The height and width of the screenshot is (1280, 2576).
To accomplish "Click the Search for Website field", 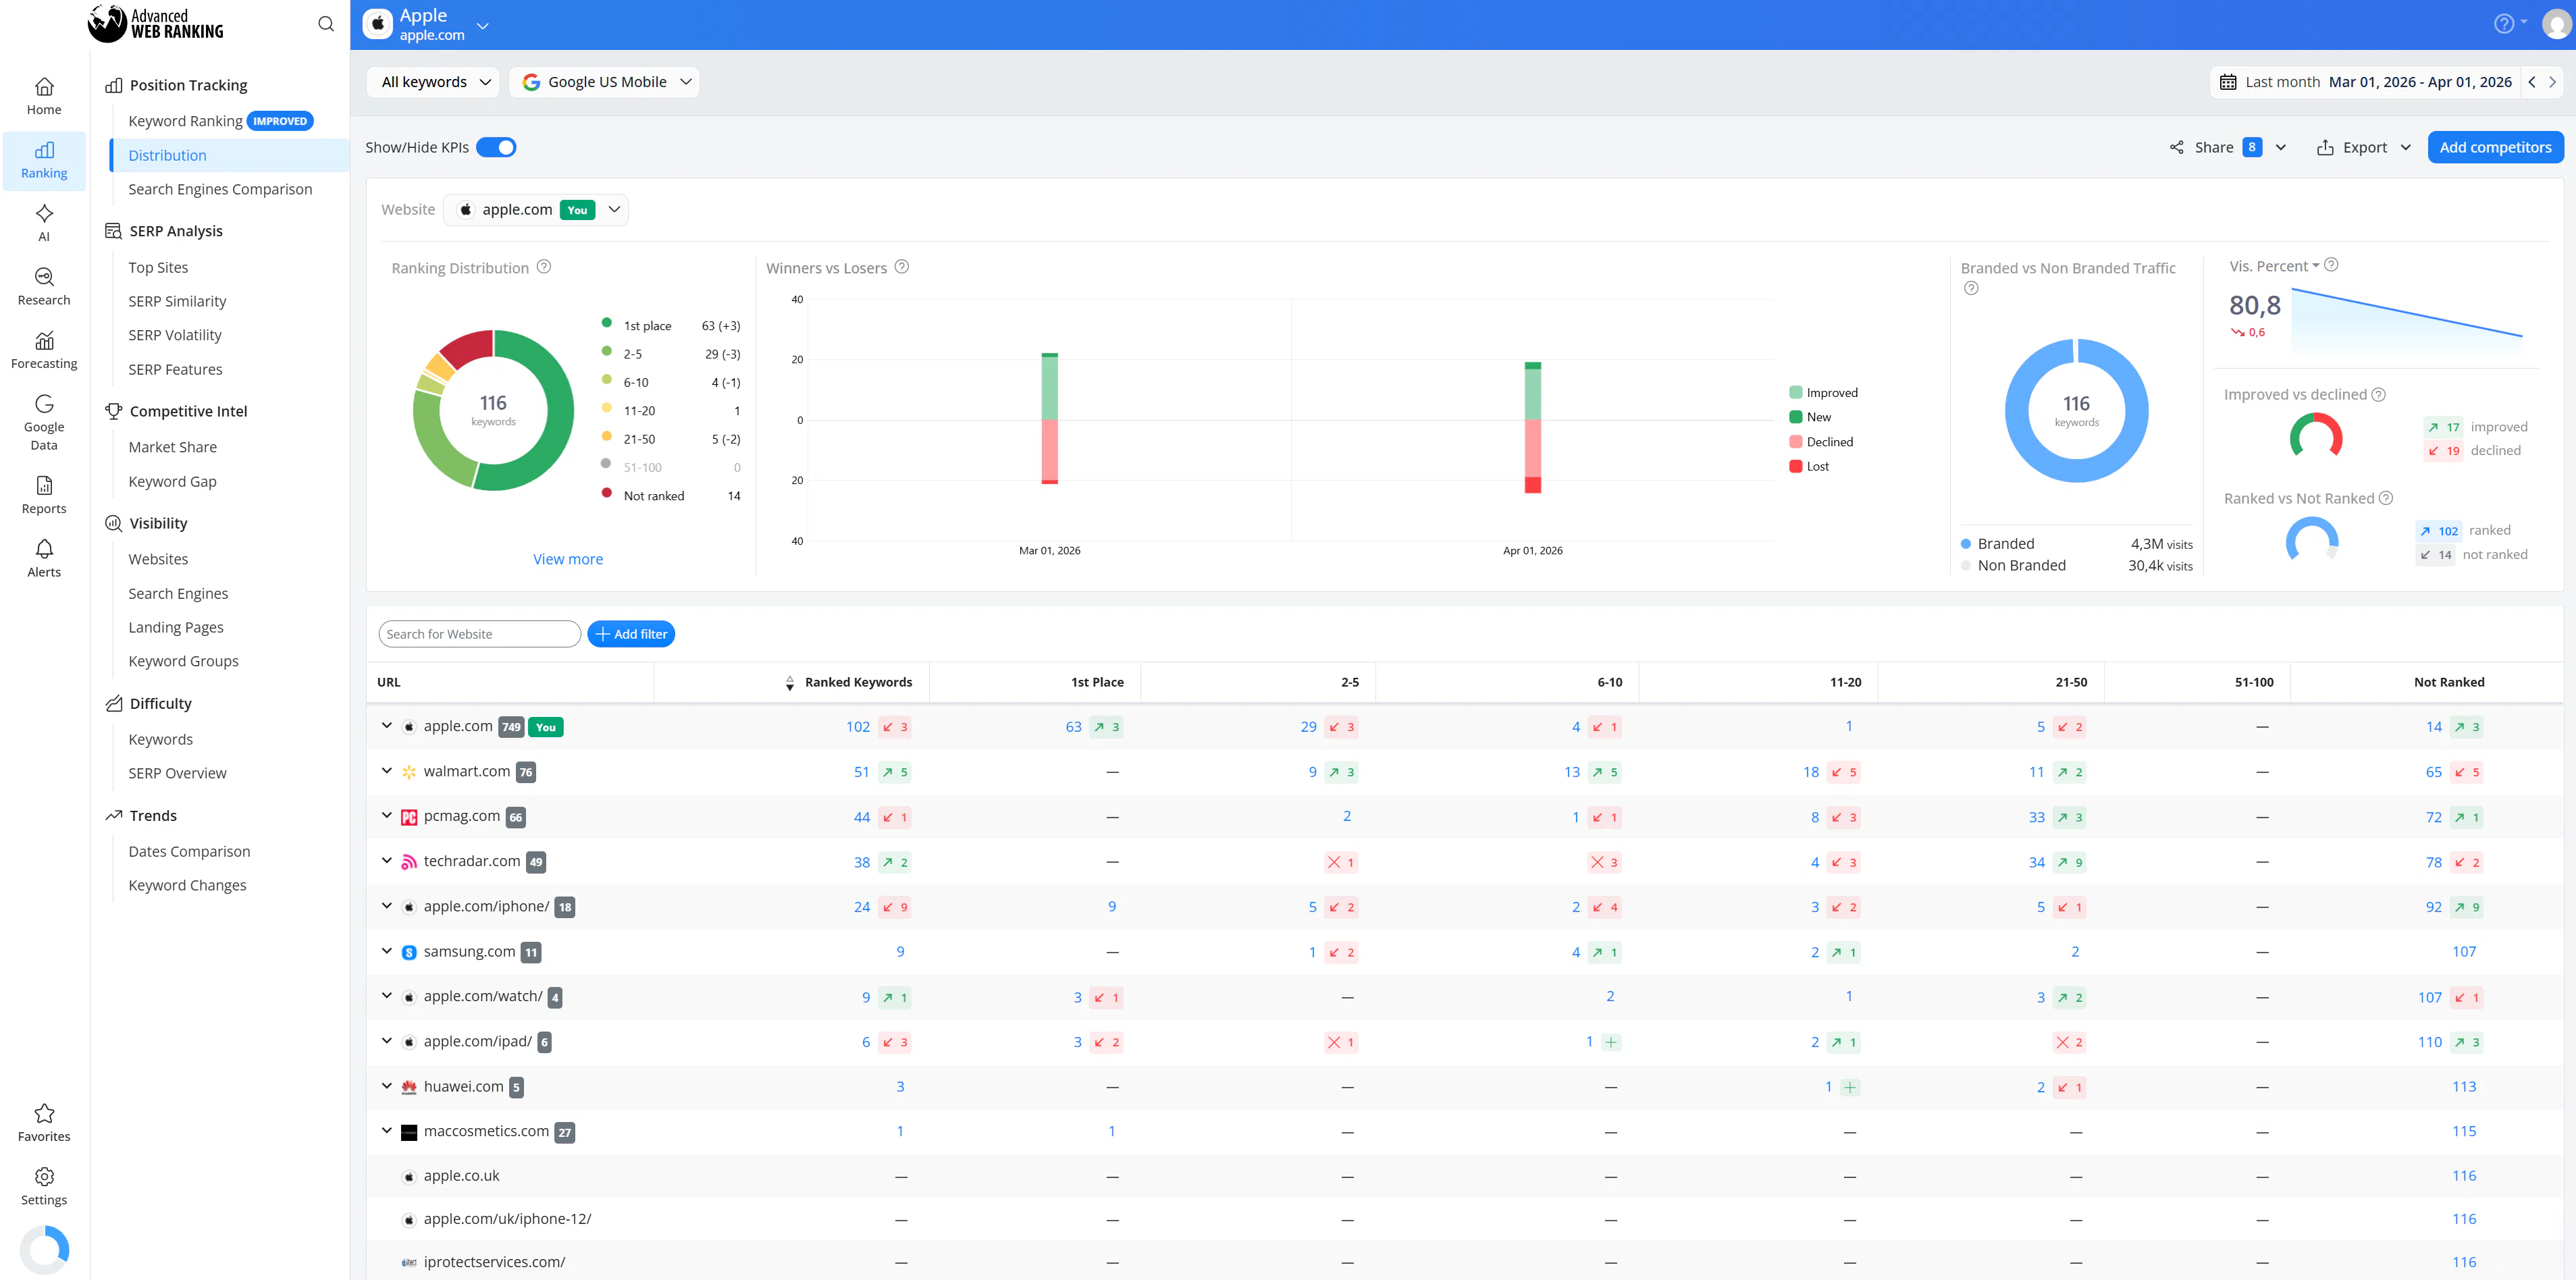I will [x=479, y=634].
